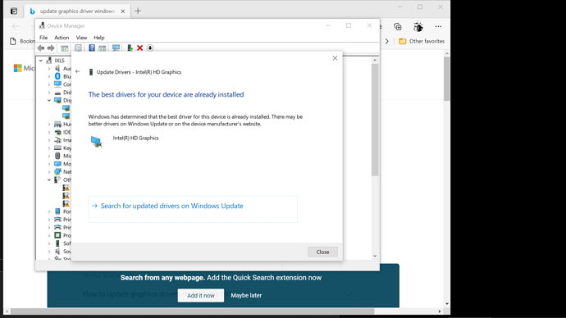Viewport: 566px width, 318px height.
Task: Click the Disable device down-arrow toolbar icon
Action: [150, 48]
